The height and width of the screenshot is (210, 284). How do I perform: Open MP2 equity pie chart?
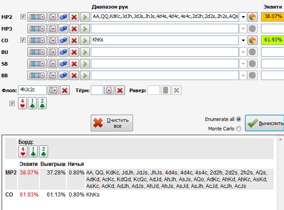[x=252, y=17]
